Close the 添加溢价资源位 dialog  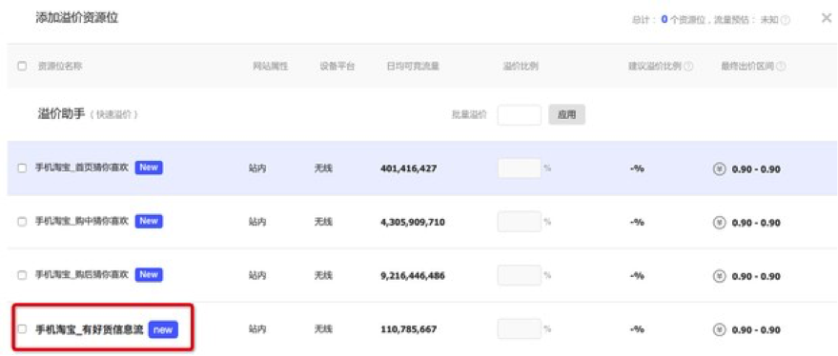point(826,19)
